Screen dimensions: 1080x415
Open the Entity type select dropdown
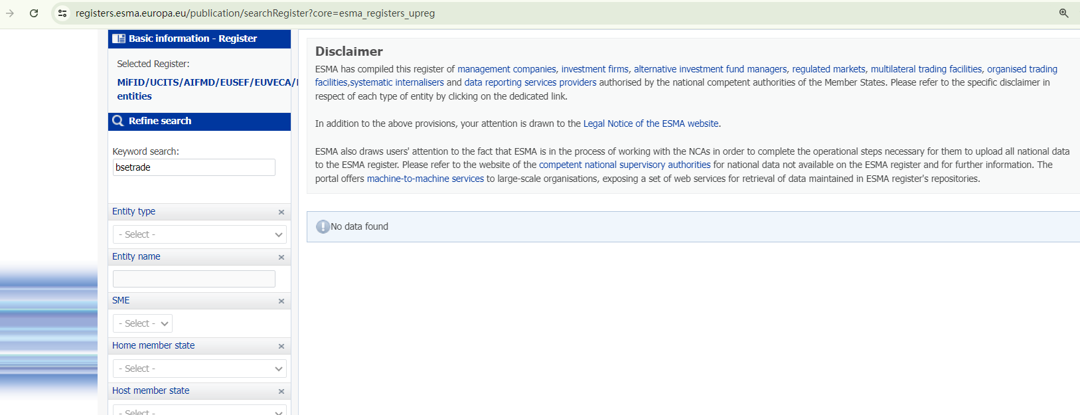tap(199, 234)
